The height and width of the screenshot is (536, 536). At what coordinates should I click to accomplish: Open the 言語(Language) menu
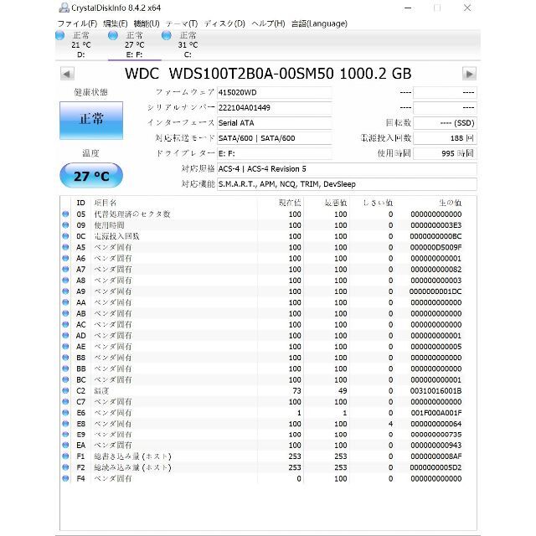[319, 23]
